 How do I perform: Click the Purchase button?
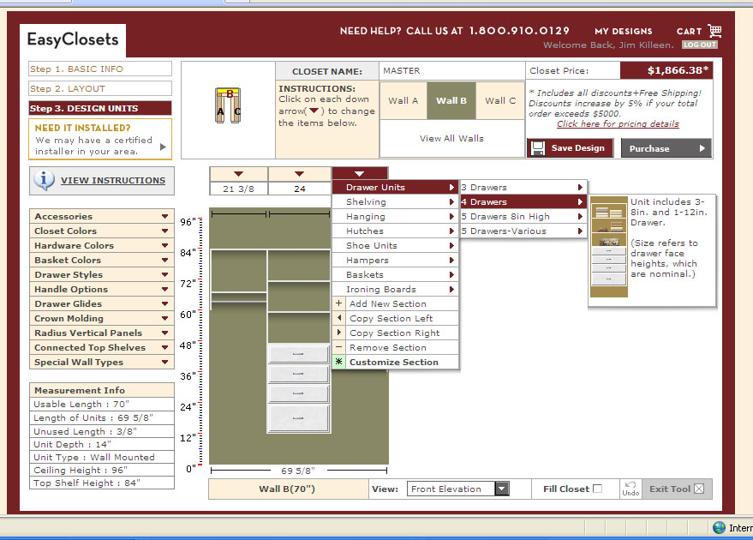(x=666, y=148)
